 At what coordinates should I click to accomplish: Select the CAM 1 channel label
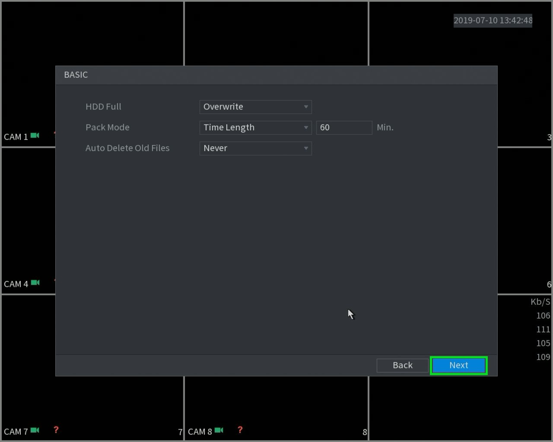tap(16, 137)
